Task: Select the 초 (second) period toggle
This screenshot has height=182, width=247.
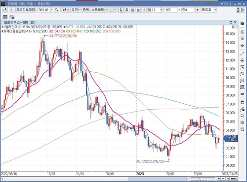Action: 144,10
